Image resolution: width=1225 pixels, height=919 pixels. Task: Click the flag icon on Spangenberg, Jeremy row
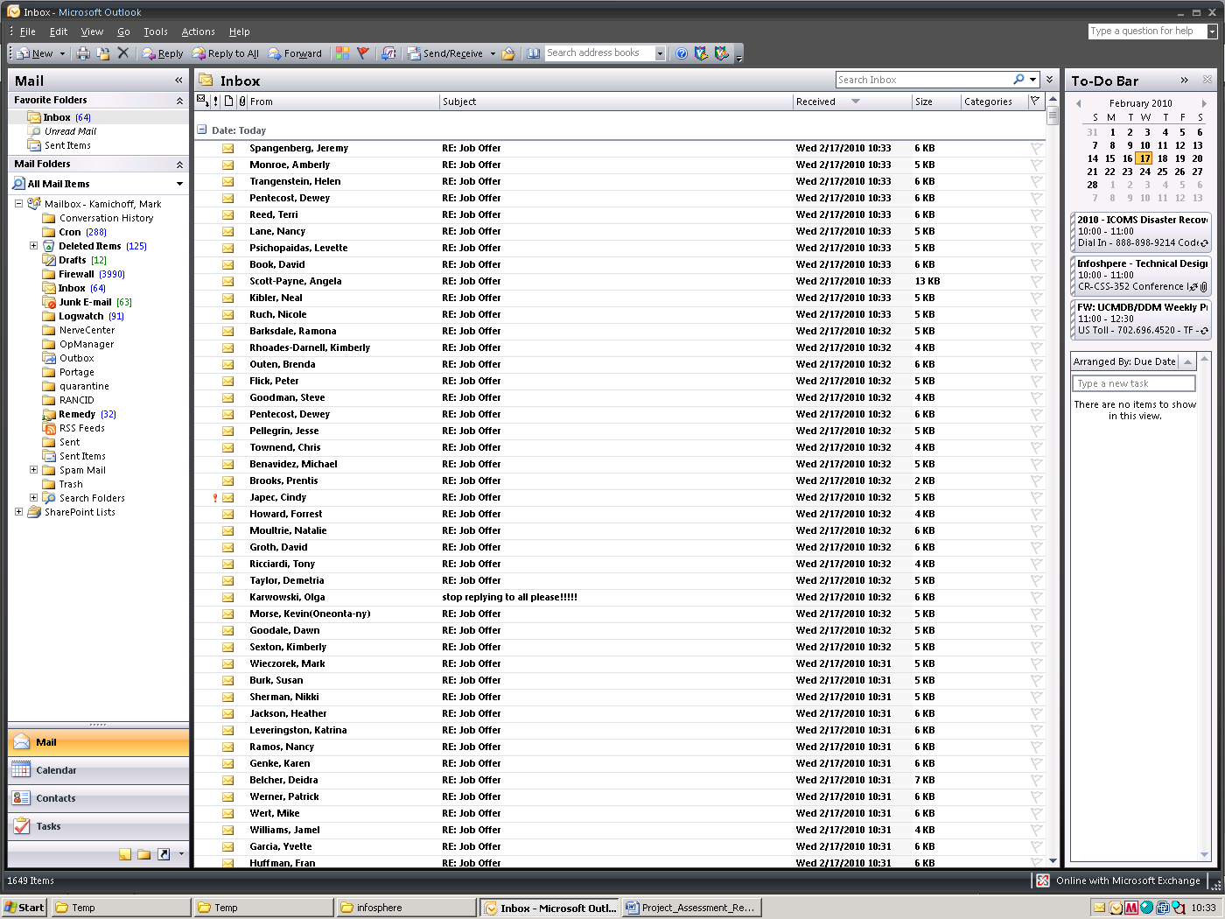[1036, 148]
